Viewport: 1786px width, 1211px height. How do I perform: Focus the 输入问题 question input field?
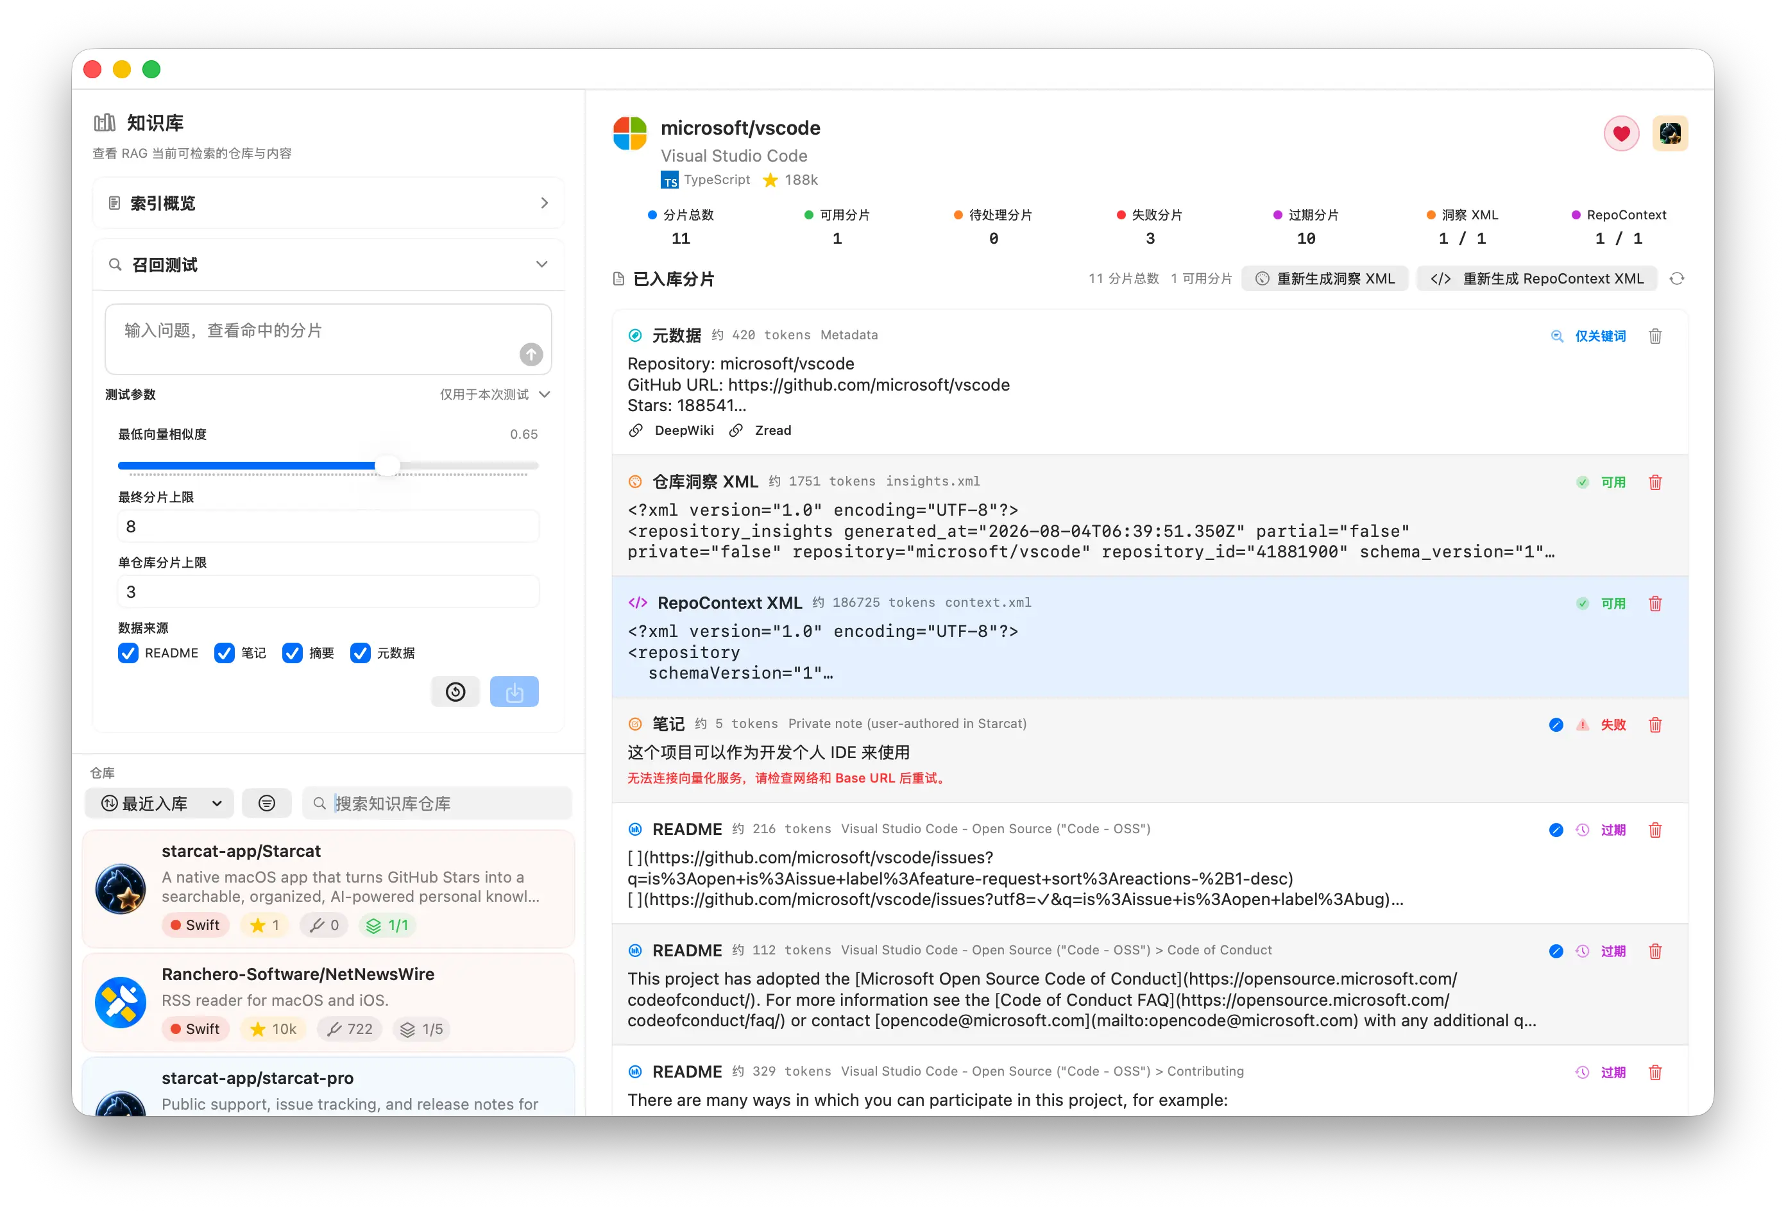(x=328, y=340)
